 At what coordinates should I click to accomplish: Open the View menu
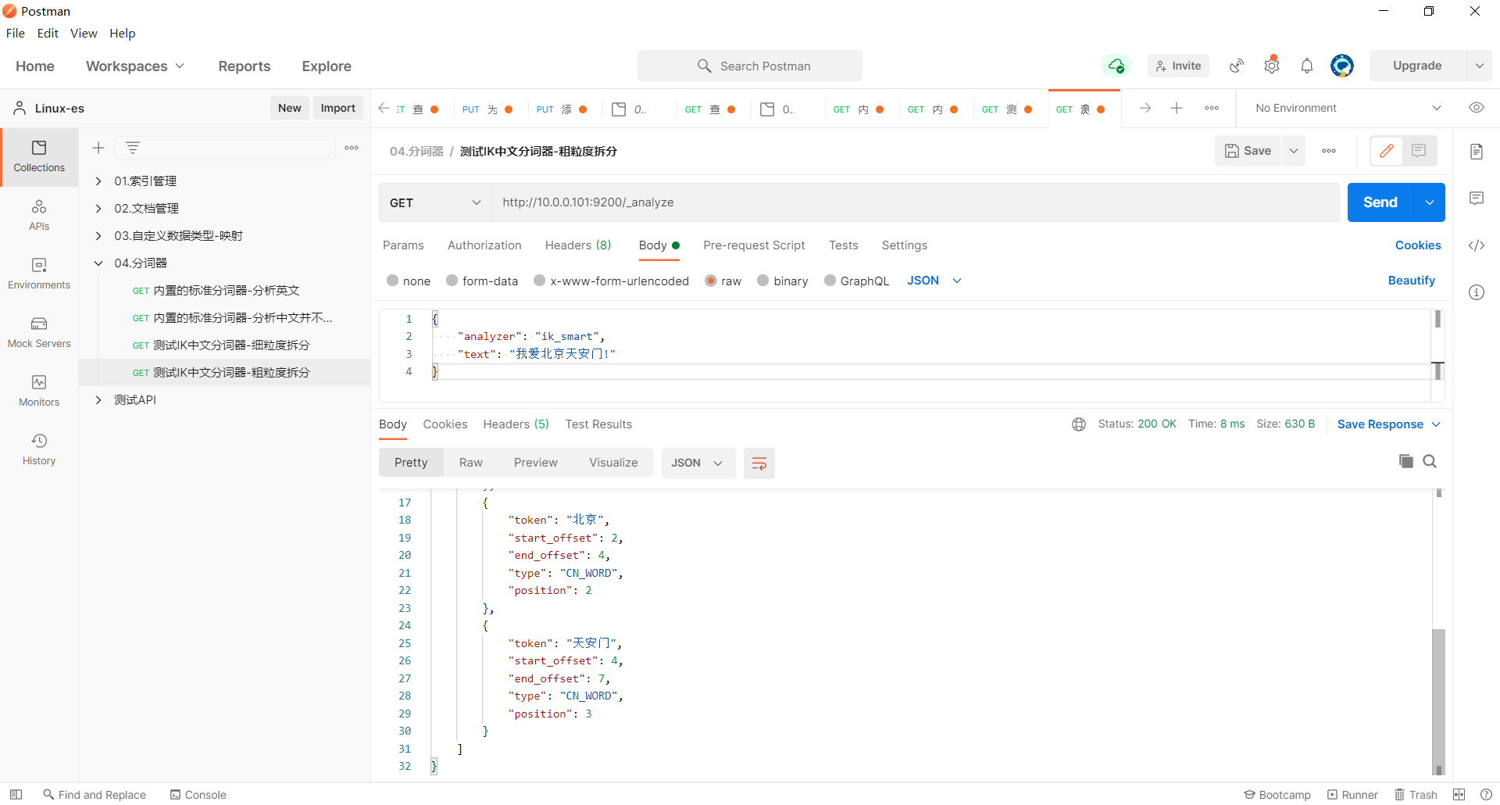[x=84, y=33]
